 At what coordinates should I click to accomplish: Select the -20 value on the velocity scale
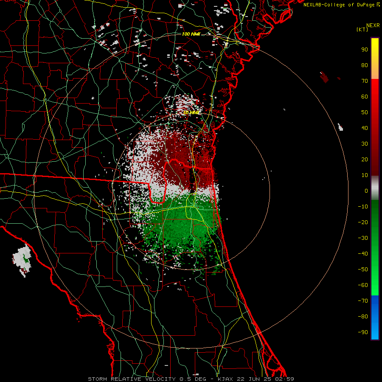point(363,222)
